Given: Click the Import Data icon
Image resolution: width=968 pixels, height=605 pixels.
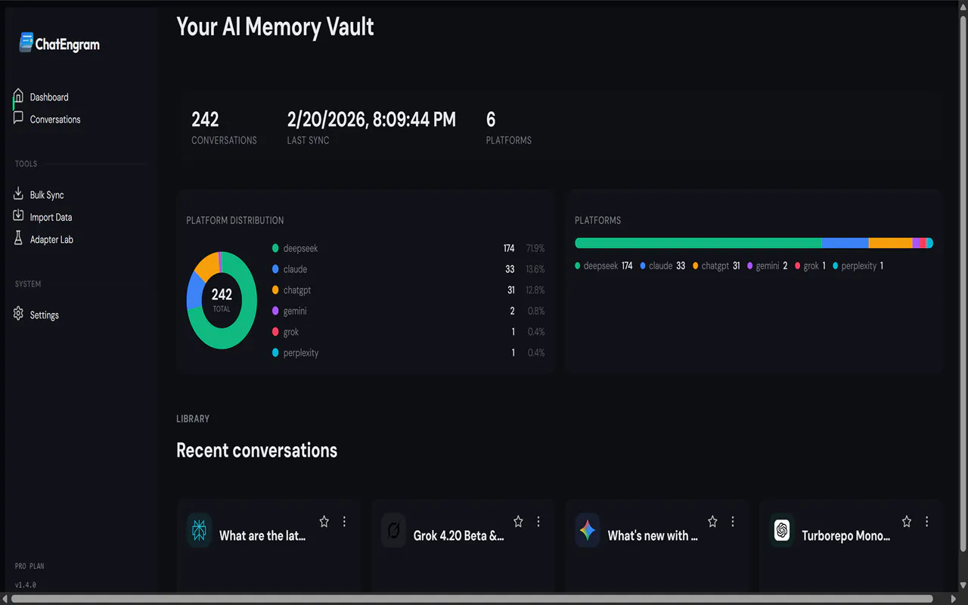Looking at the screenshot, I should click(18, 216).
